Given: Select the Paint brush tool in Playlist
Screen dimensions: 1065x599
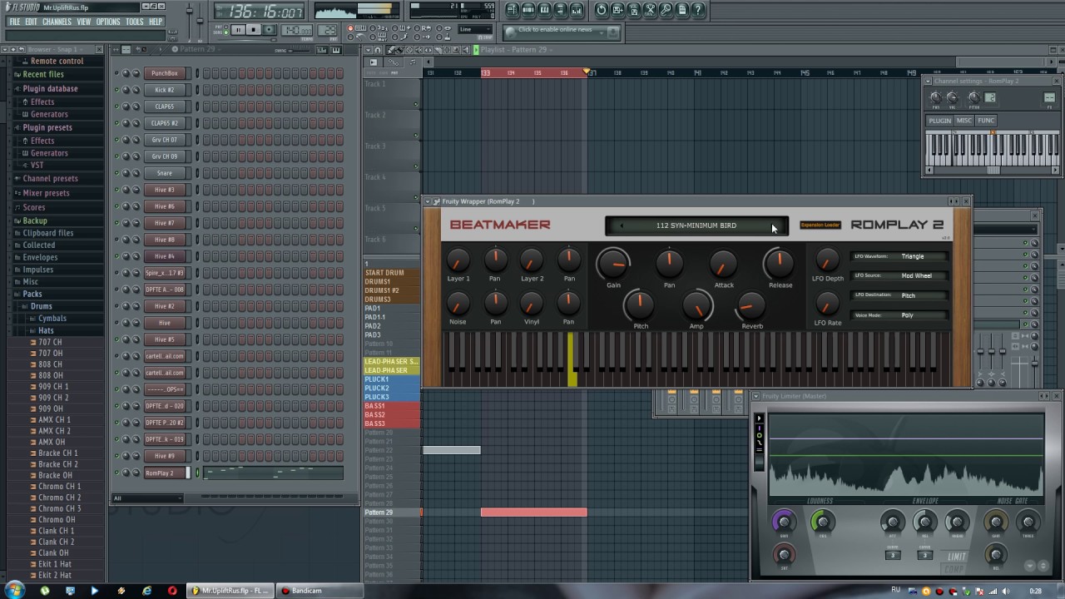Looking at the screenshot, I should 400,50.
